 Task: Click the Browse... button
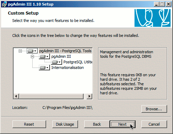[154, 109]
